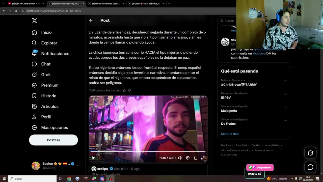Viewport: 323px width, 182px height.
Task: Click the Beelce profile avatar
Action: click(x=36, y=166)
